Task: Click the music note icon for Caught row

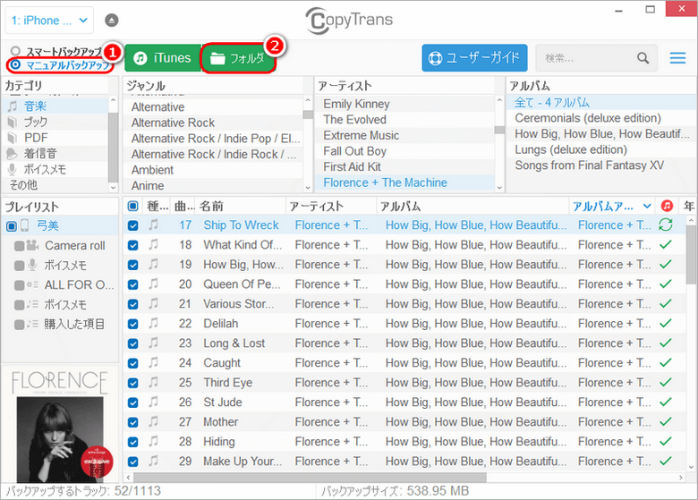Action: [x=154, y=362]
